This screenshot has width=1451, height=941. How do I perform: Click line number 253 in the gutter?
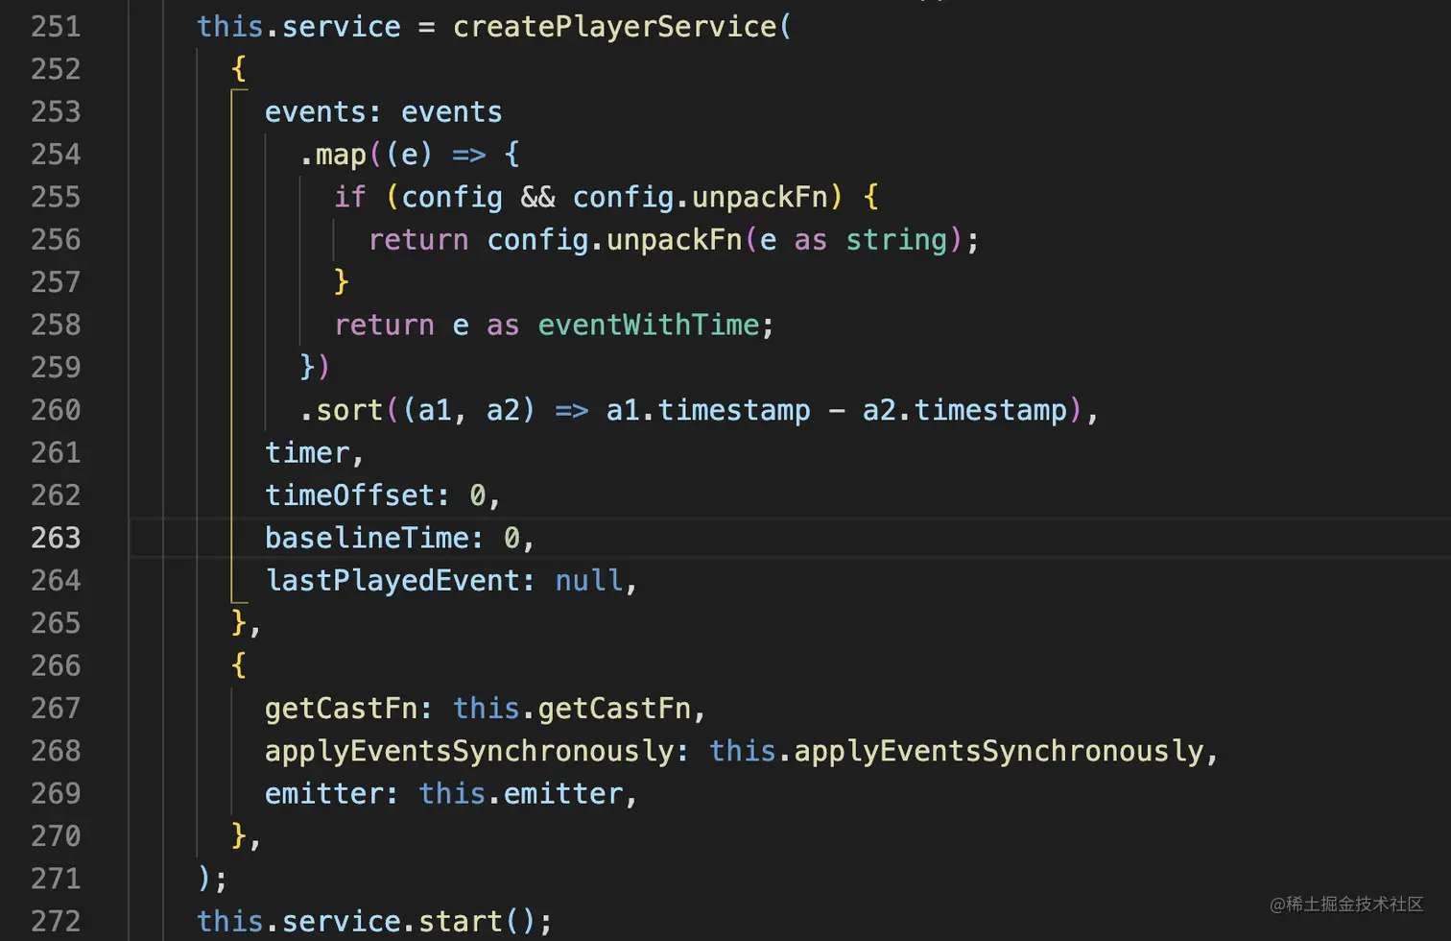click(56, 111)
